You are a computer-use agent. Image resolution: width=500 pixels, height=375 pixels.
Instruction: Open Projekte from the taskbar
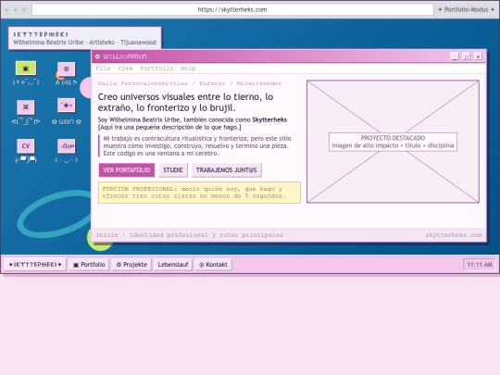(131, 264)
